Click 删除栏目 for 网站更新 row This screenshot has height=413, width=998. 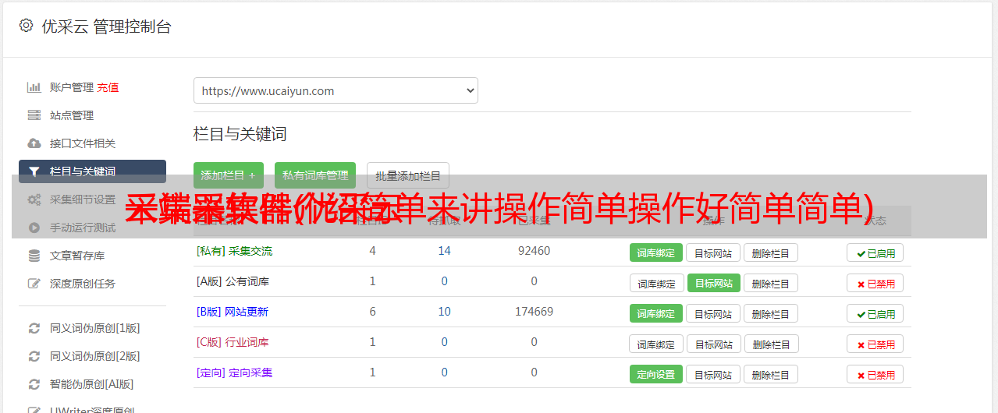(x=771, y=313)
